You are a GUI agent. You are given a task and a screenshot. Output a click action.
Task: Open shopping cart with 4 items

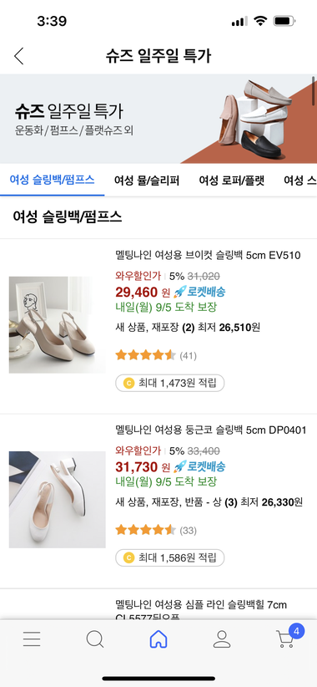point(289,637)
